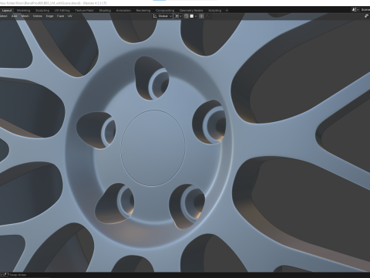370x278 pixels.
Task: Switch to the Animation workspace tab
Action: pyautogui.click(x=123, y=10)
